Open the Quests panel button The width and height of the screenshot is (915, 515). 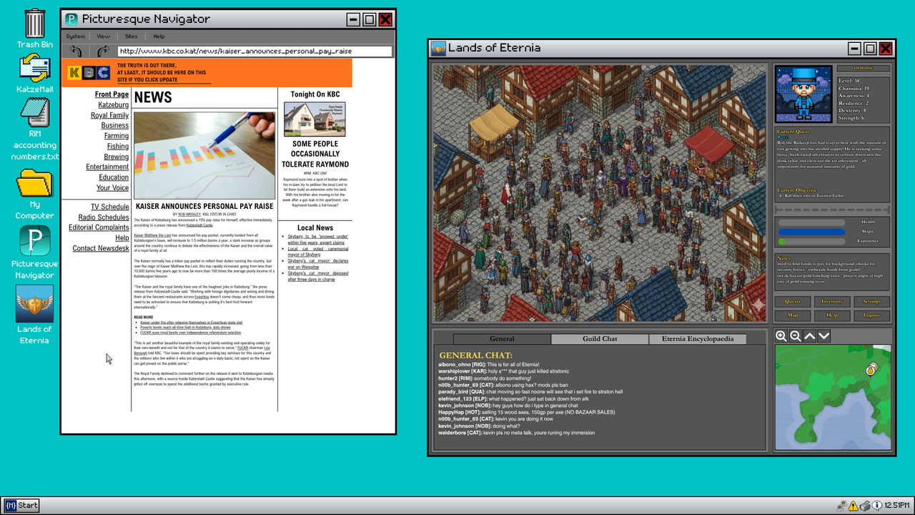[793, 301]
